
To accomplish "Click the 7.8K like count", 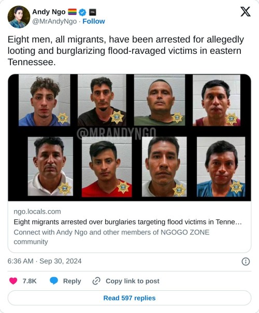I will [30, 281].
